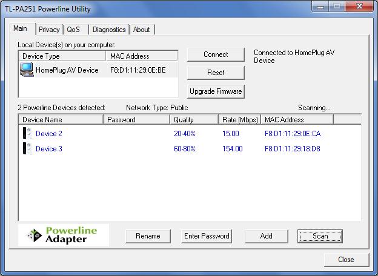Click the Reset button
378x276 pixels.
216,73
